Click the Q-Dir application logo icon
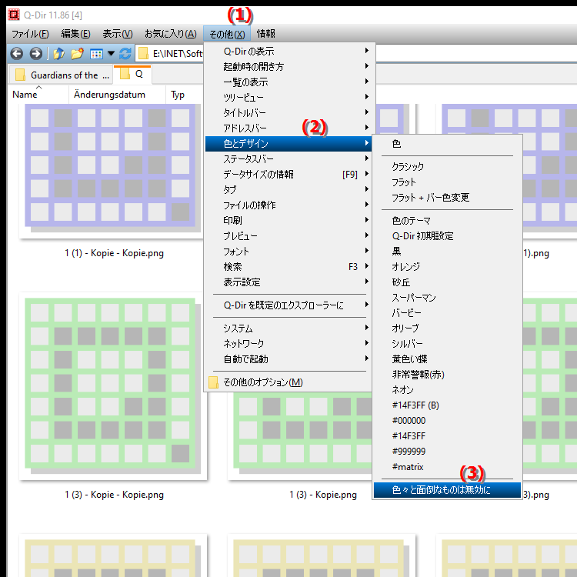This screenshot has height=577, width=577. click(14, 15)
